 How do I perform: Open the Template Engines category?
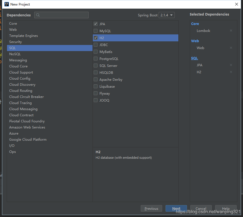click(x=50, y=36)
